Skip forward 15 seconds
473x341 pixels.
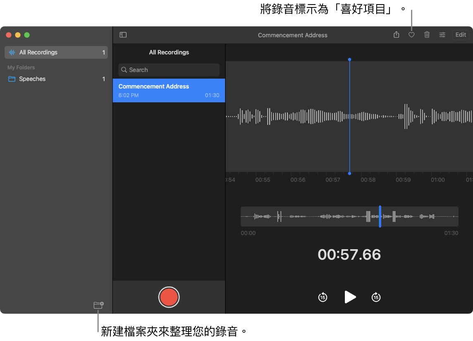(375, 297)
